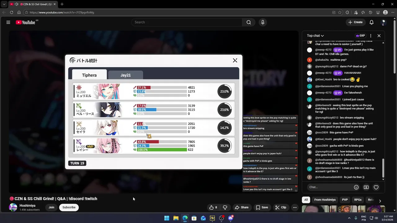The image size is (397, 223).
Task: Create a Clip of the video
Action: click(281, 208)
